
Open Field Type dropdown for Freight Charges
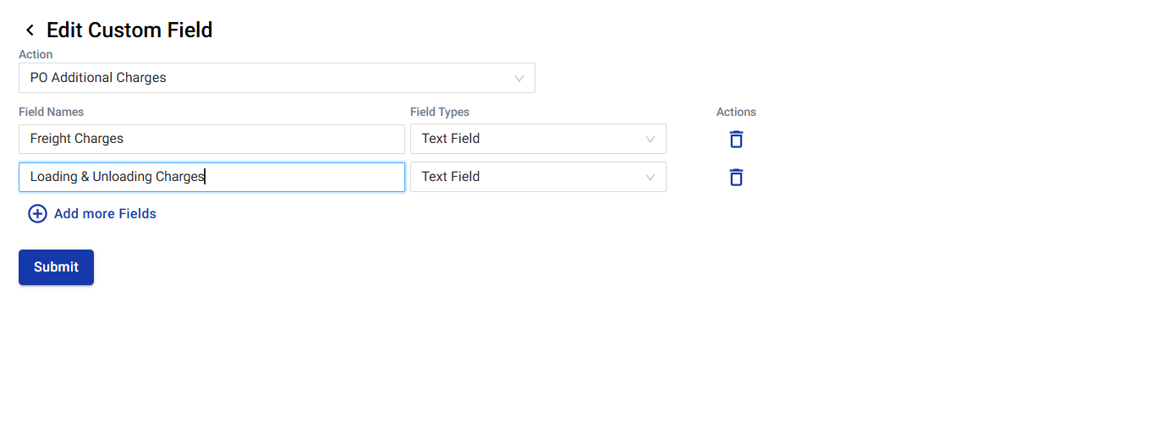tap(537, 139)
